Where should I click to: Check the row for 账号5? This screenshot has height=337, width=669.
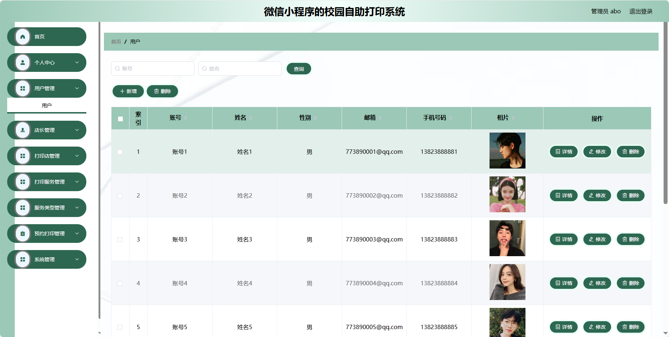120,327
